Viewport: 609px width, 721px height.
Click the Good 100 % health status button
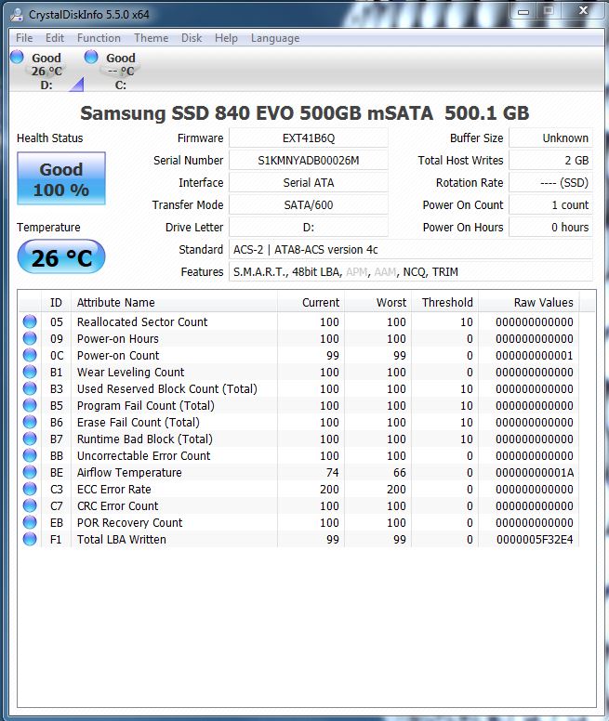coord(61,179)
